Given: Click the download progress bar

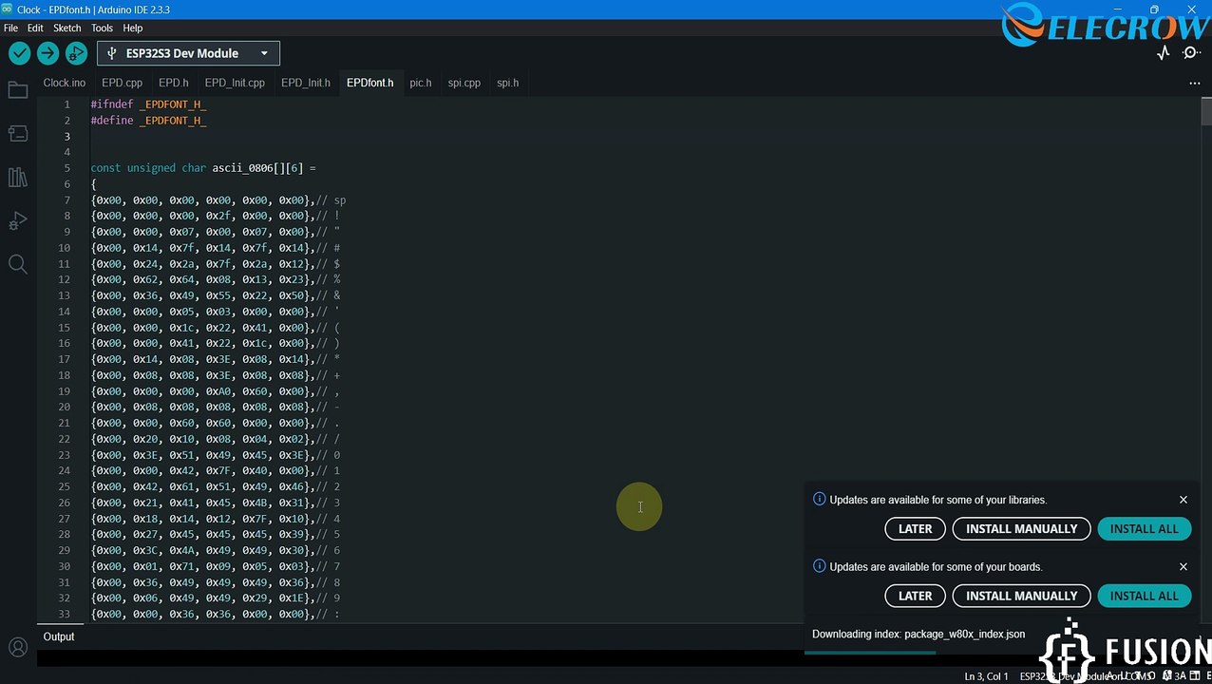Looking at the screenshot, I should click(870, 653).
